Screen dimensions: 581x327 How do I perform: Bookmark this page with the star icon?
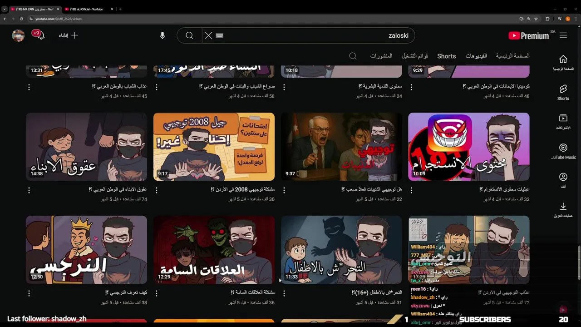point(536,19)
